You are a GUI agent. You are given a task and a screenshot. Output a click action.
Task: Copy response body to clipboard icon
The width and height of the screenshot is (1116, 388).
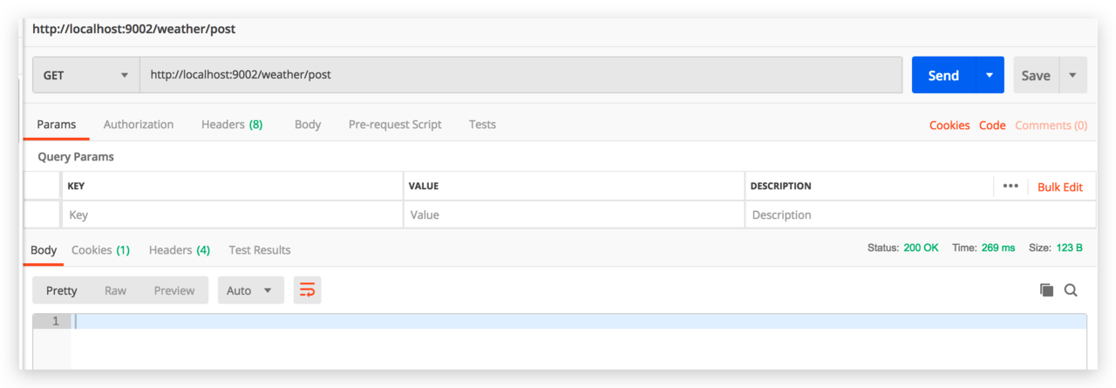coord(1046,290)
